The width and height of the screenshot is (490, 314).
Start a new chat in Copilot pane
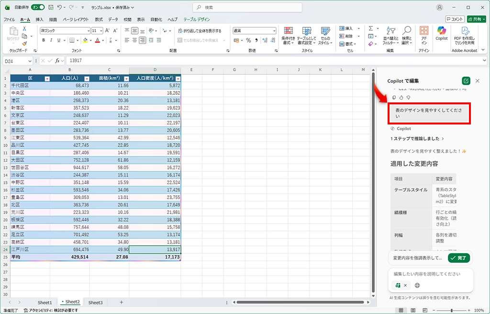pyautogui.click(x=466, y=81)
